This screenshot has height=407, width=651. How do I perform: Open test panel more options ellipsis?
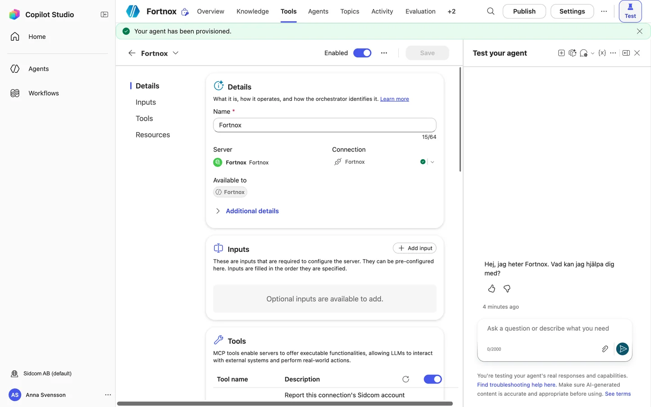tap(613, 53)
